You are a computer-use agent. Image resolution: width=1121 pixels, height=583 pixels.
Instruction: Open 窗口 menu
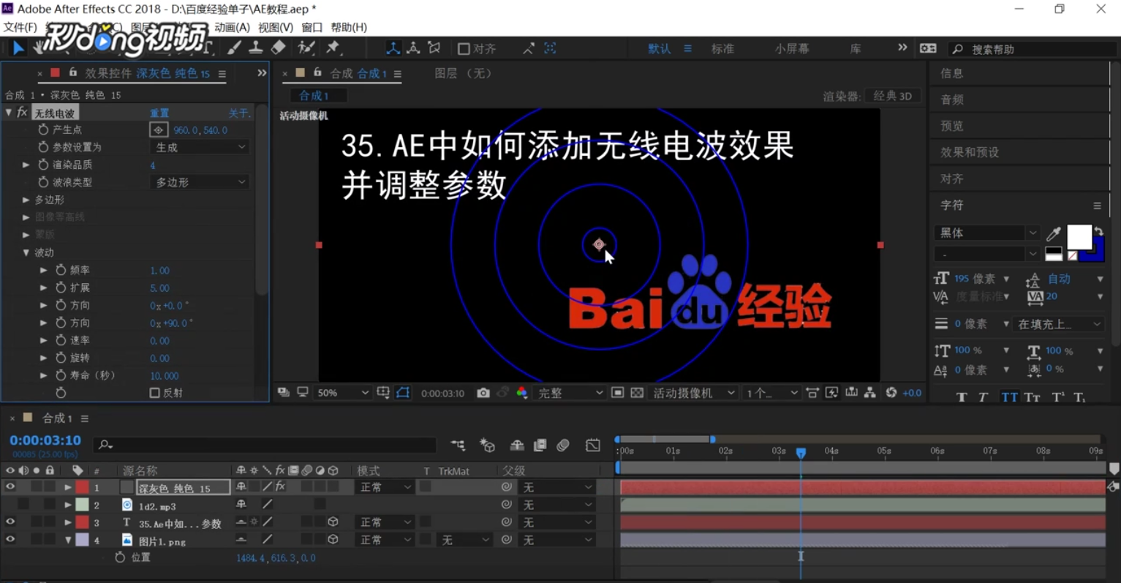(312, 27)
